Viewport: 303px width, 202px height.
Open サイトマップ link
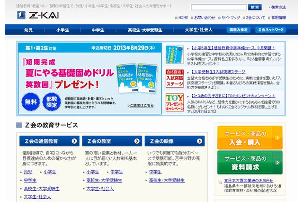tap(231, 18)
